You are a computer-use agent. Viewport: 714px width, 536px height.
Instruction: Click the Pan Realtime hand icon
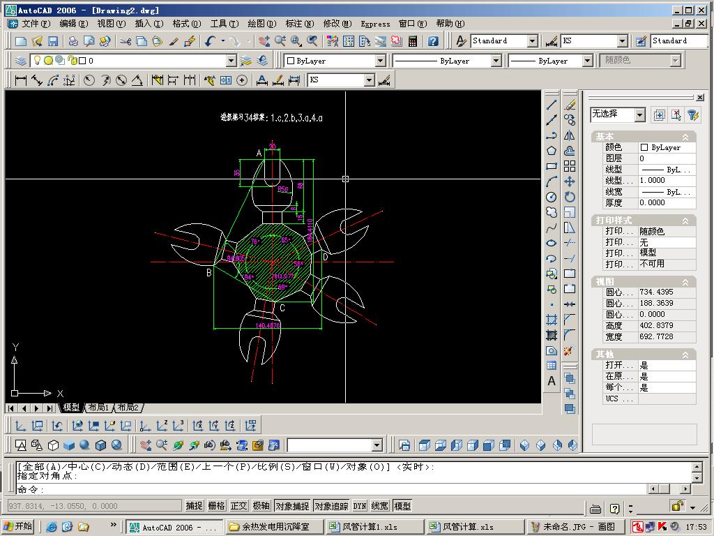264,41
